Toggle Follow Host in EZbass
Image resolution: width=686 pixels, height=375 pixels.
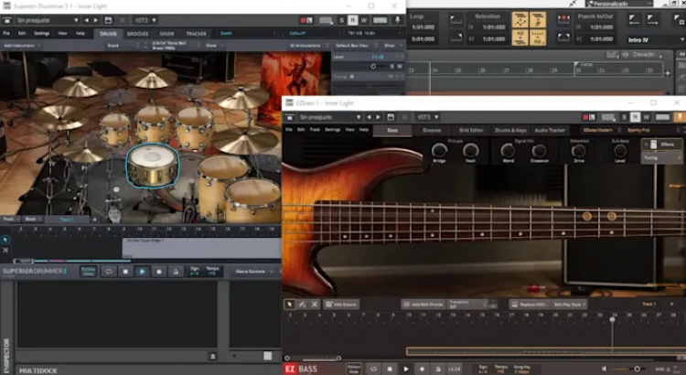tap(353, 369)
